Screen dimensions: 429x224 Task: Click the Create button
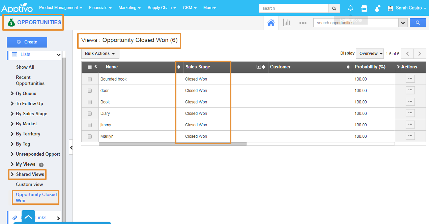tap(27, 42)
